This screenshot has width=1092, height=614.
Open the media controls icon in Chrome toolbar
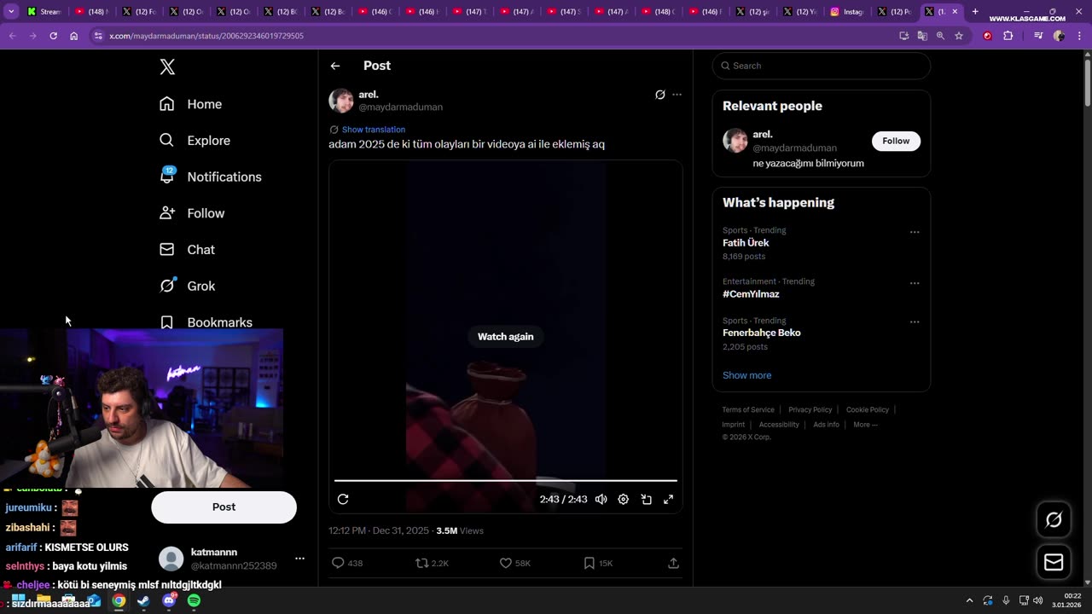click(x=1038, y=36)
